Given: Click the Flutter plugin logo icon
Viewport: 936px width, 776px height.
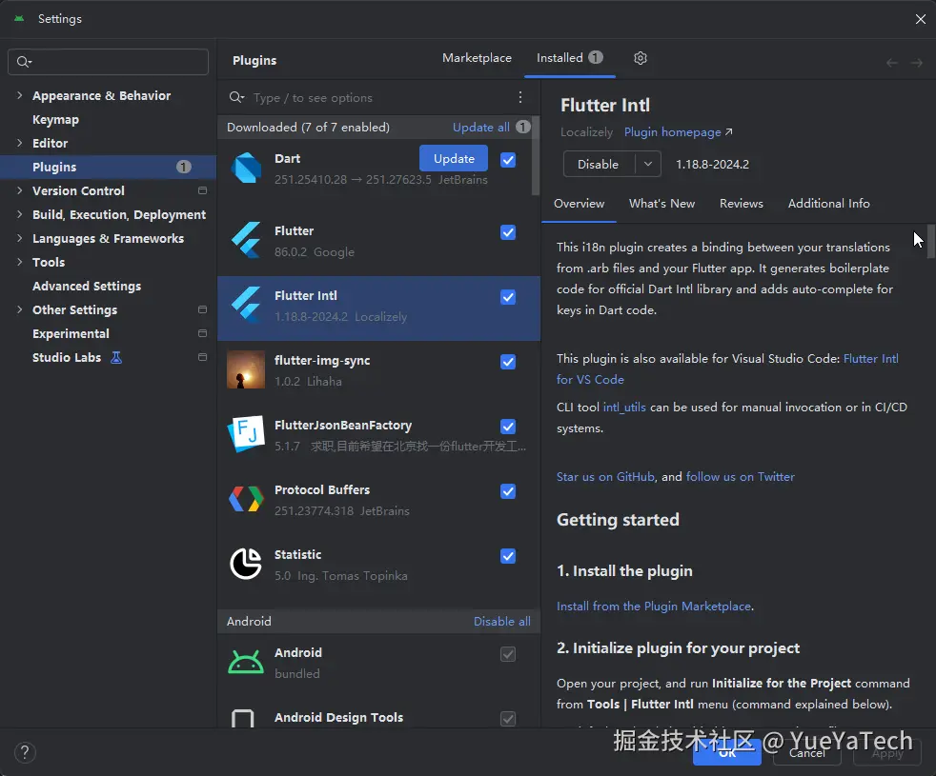Looking at the screenshot, I should [x=246, y=240].
